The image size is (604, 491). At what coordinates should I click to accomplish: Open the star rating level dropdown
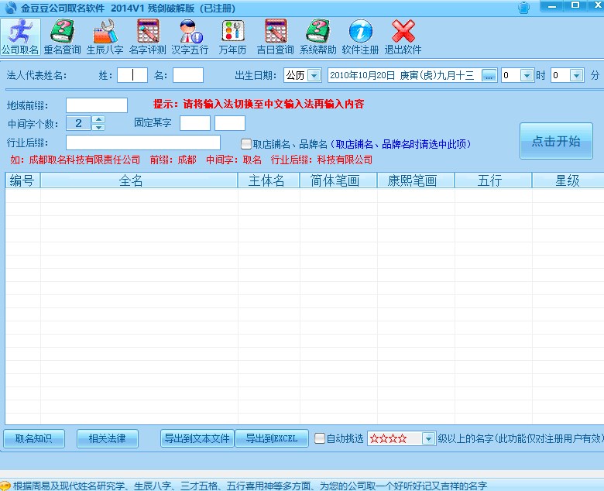pyautogui.click(x=428, y=438)
